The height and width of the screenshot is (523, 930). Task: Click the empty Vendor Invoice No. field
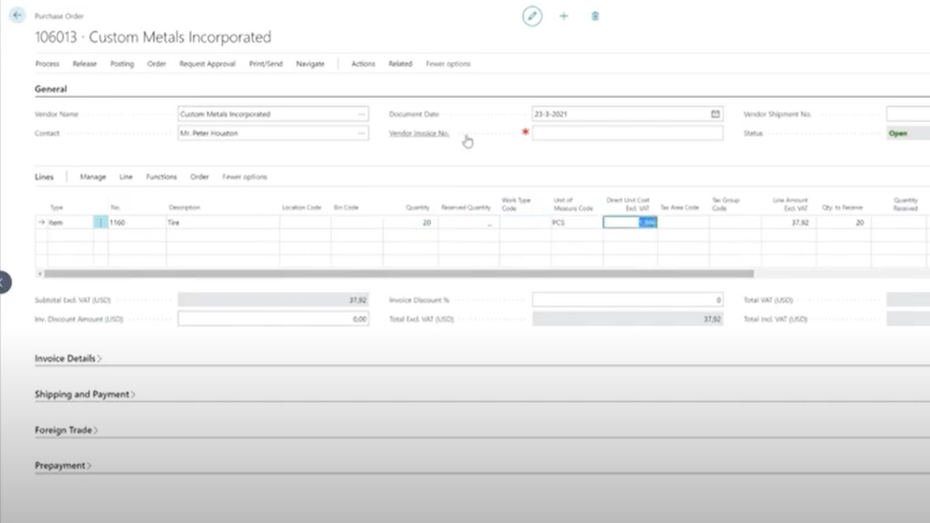click(628, 133)
